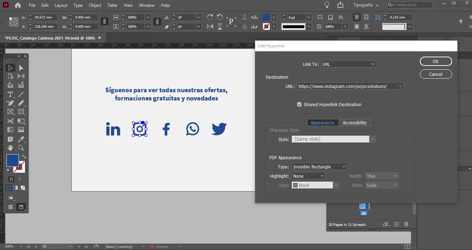Choose the Page tool
Image resolution: width=472 pixels, height=250 pixels.
[10, 76]
